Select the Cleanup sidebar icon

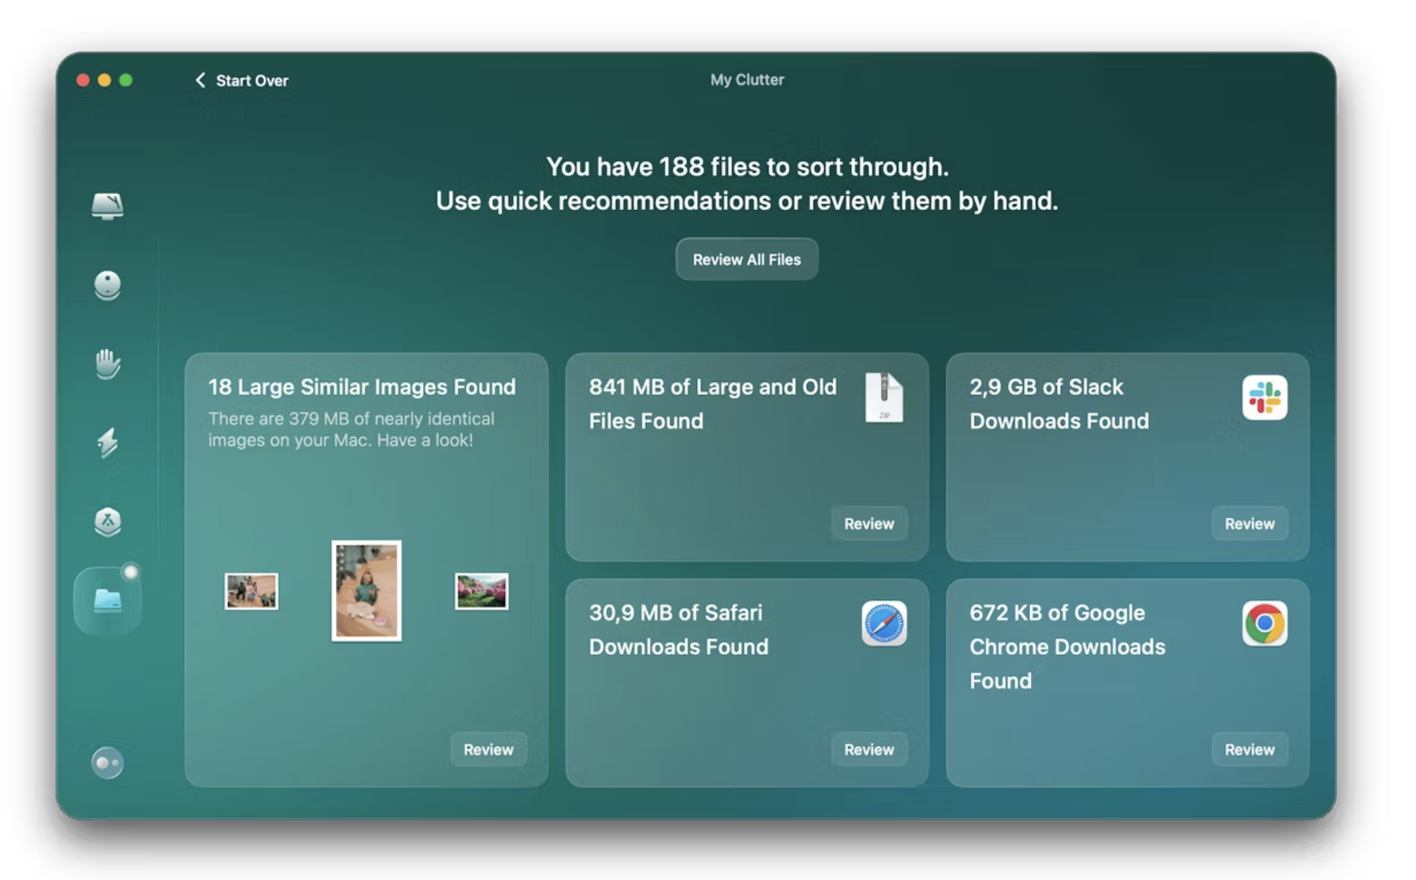107,285
